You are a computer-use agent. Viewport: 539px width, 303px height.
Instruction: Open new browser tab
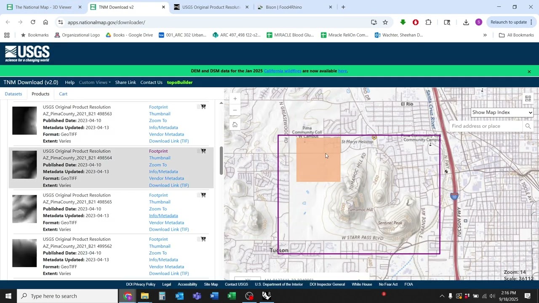click(343, 7)
